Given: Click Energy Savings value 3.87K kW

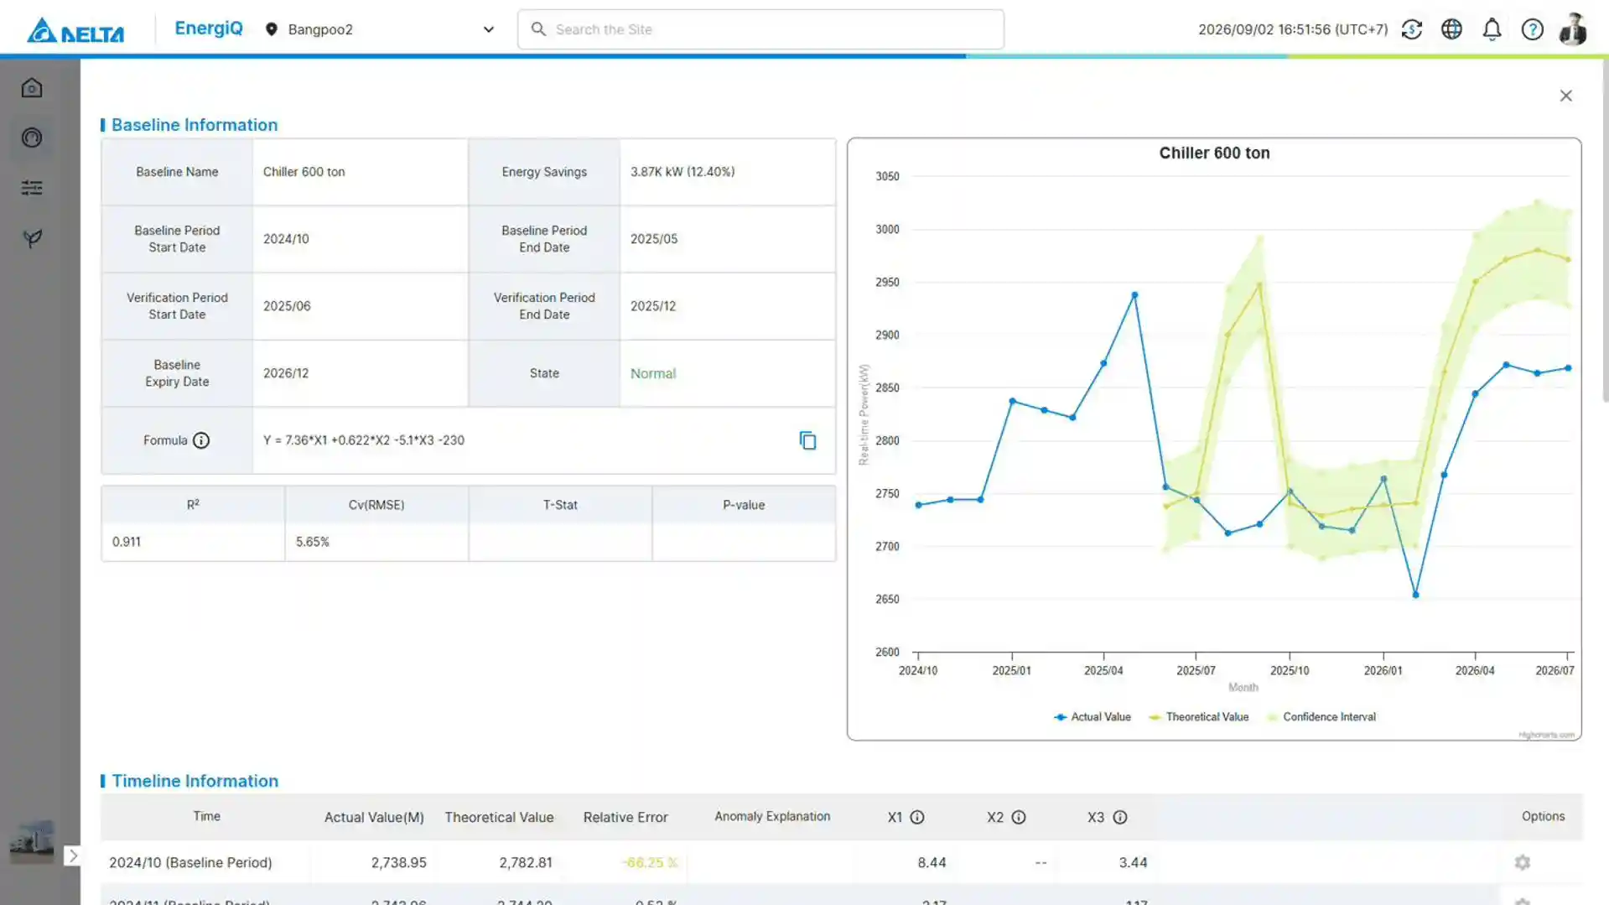Looking at the screenshot, I should click(x=683, y=172).
